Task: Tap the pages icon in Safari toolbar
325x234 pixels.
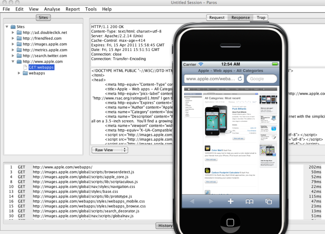Action: point(269,201)
